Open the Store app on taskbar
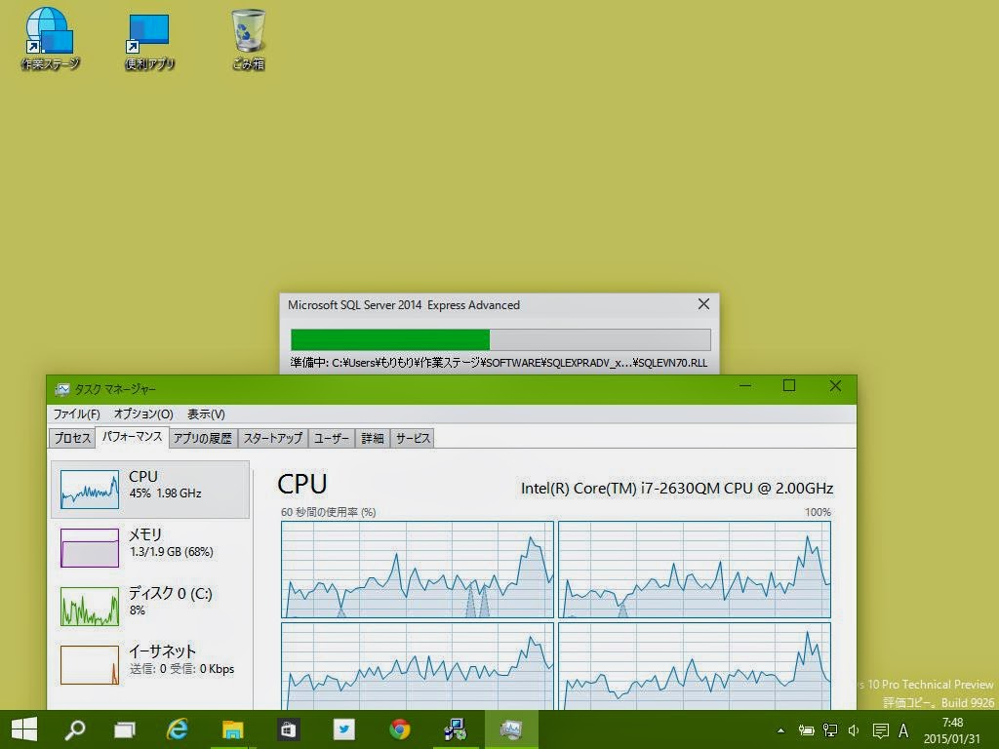This screenshot has height=749, width=999. [288, 729]
